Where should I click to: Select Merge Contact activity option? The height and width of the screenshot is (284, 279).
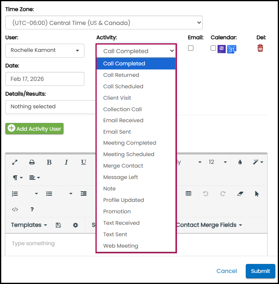click(136, 166)
